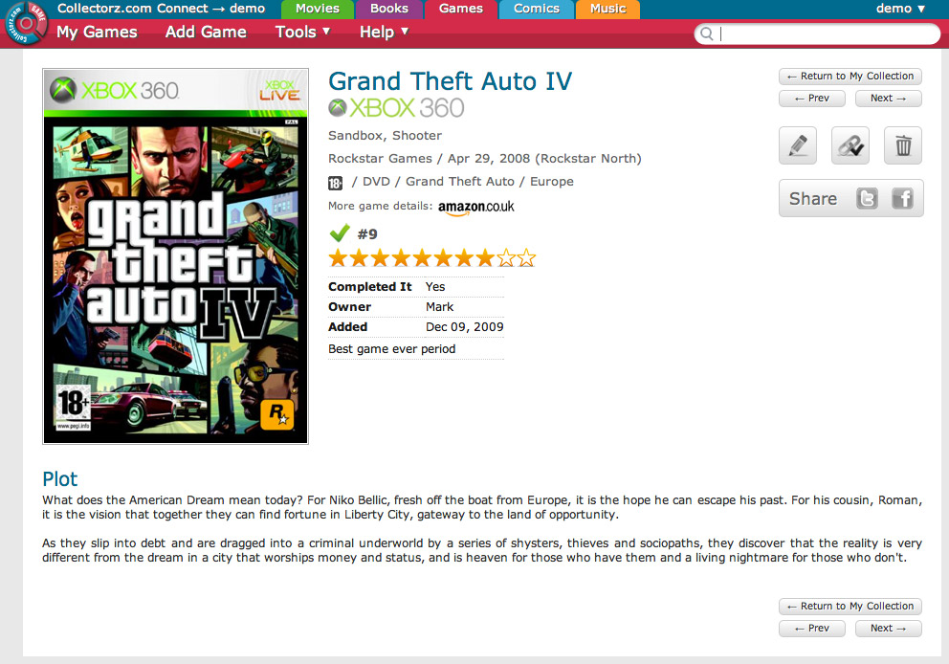
Task: Click the link/check mark icon button
Action: pos(850,145)
